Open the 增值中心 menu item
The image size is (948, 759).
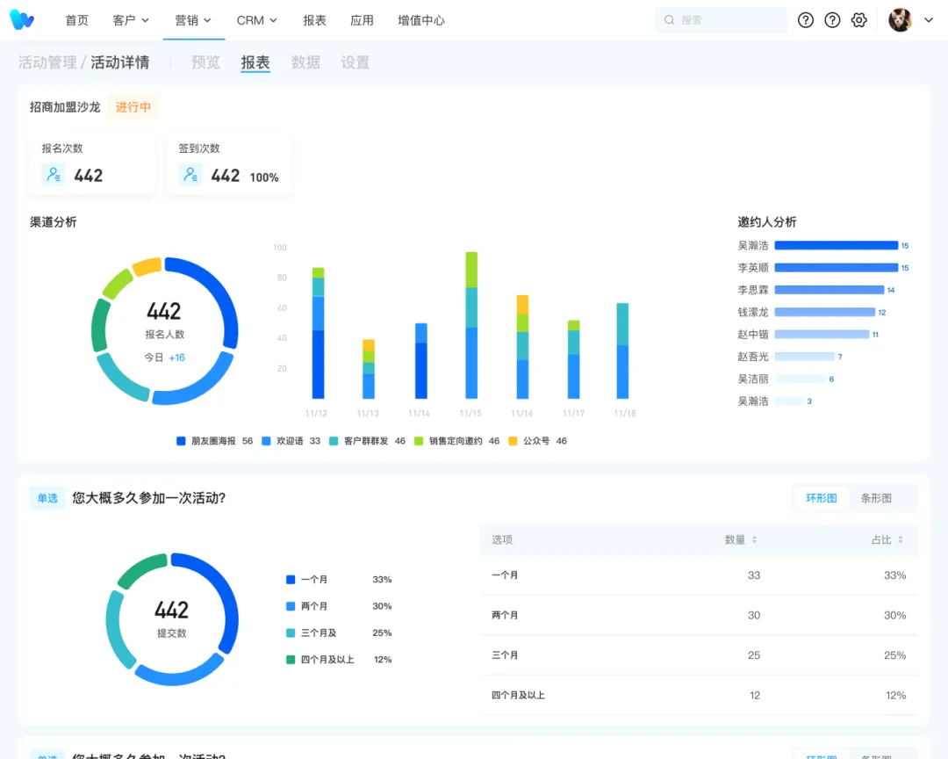click(x=421, y=20)
